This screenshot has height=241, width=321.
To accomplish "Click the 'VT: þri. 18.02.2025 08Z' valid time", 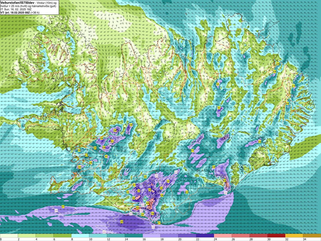I will click(x=15, y=12).
